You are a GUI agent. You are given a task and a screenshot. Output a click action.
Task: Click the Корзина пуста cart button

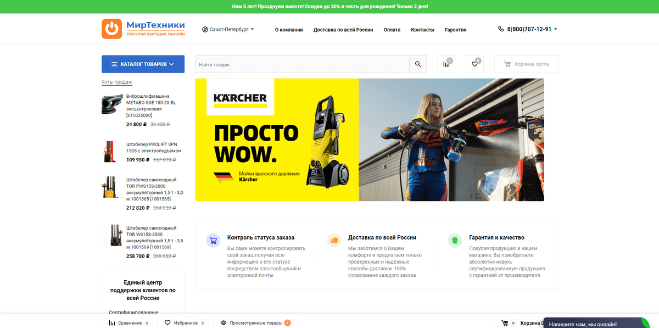coord(526,64)
